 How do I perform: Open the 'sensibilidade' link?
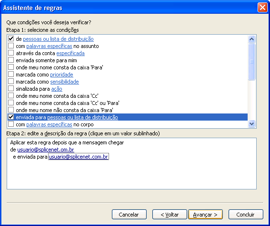pyautogui.click(x=65, y=82)
